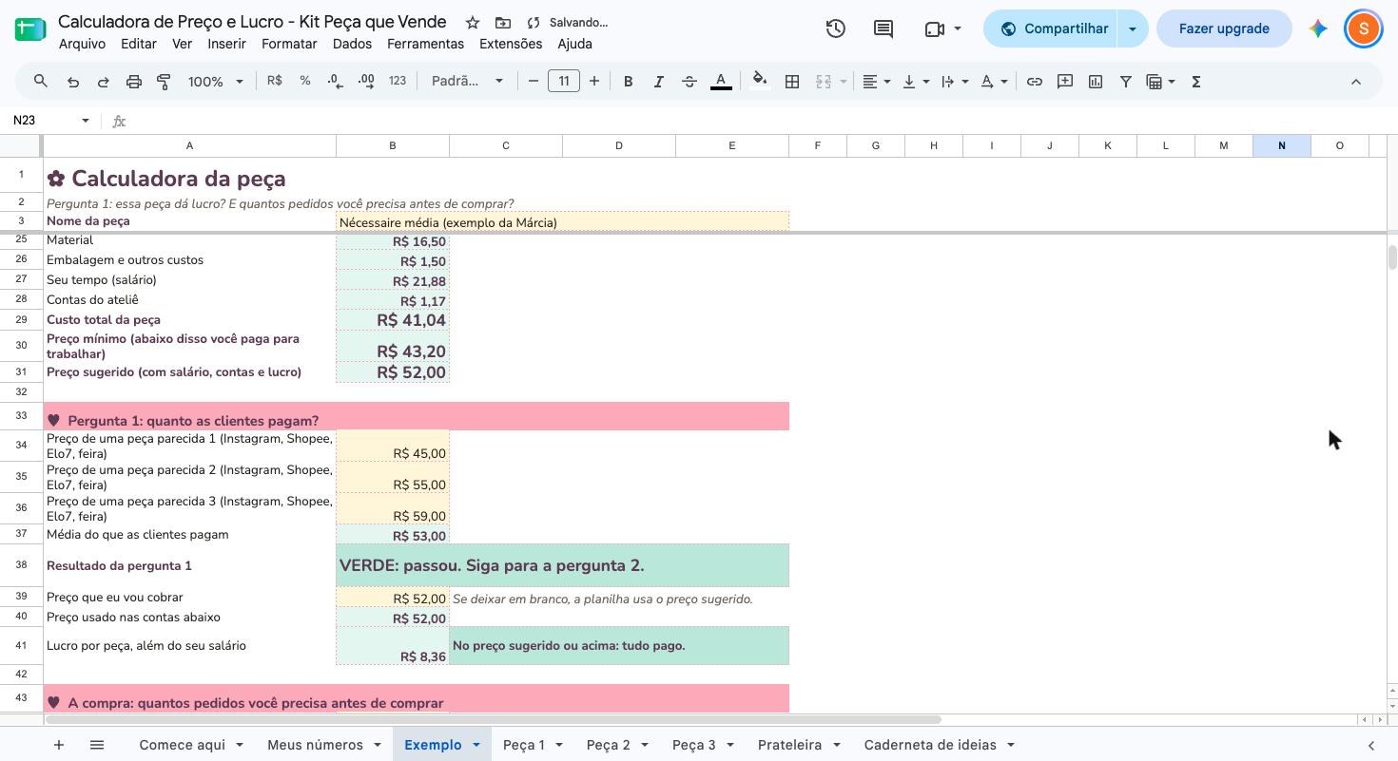Viewport: 1398px width, 761px height.
Task: Format as currency R$
Action: coord(275,82)
